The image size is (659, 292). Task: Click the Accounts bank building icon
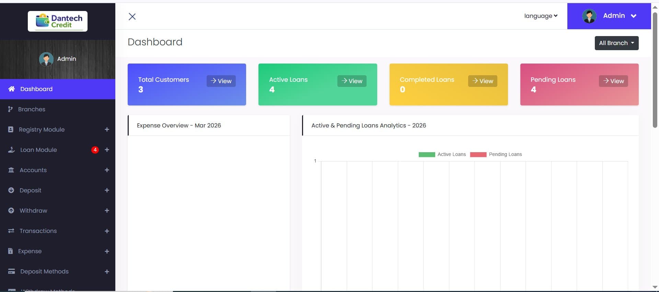coord(11,170)
